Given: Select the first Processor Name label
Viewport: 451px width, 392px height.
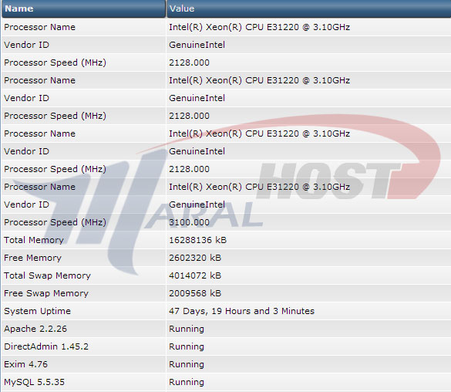Looking at the screenshot, I should [x=39, y=27].
